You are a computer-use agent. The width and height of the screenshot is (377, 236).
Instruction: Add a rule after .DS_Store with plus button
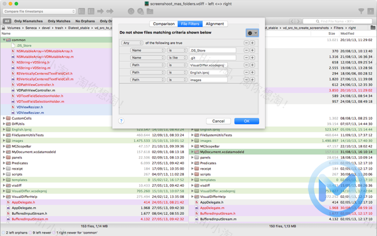pos(252,50)
